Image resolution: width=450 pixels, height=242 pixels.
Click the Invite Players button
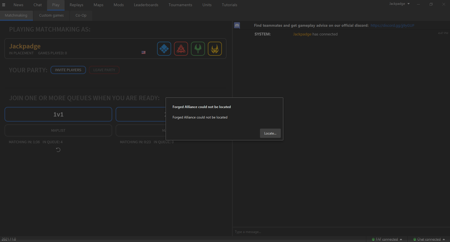68,70
